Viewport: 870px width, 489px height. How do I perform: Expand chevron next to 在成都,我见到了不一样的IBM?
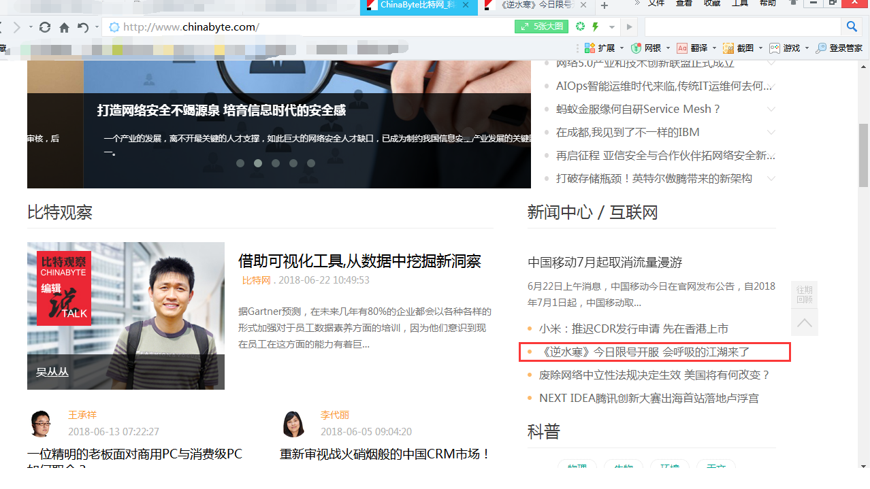771,133
